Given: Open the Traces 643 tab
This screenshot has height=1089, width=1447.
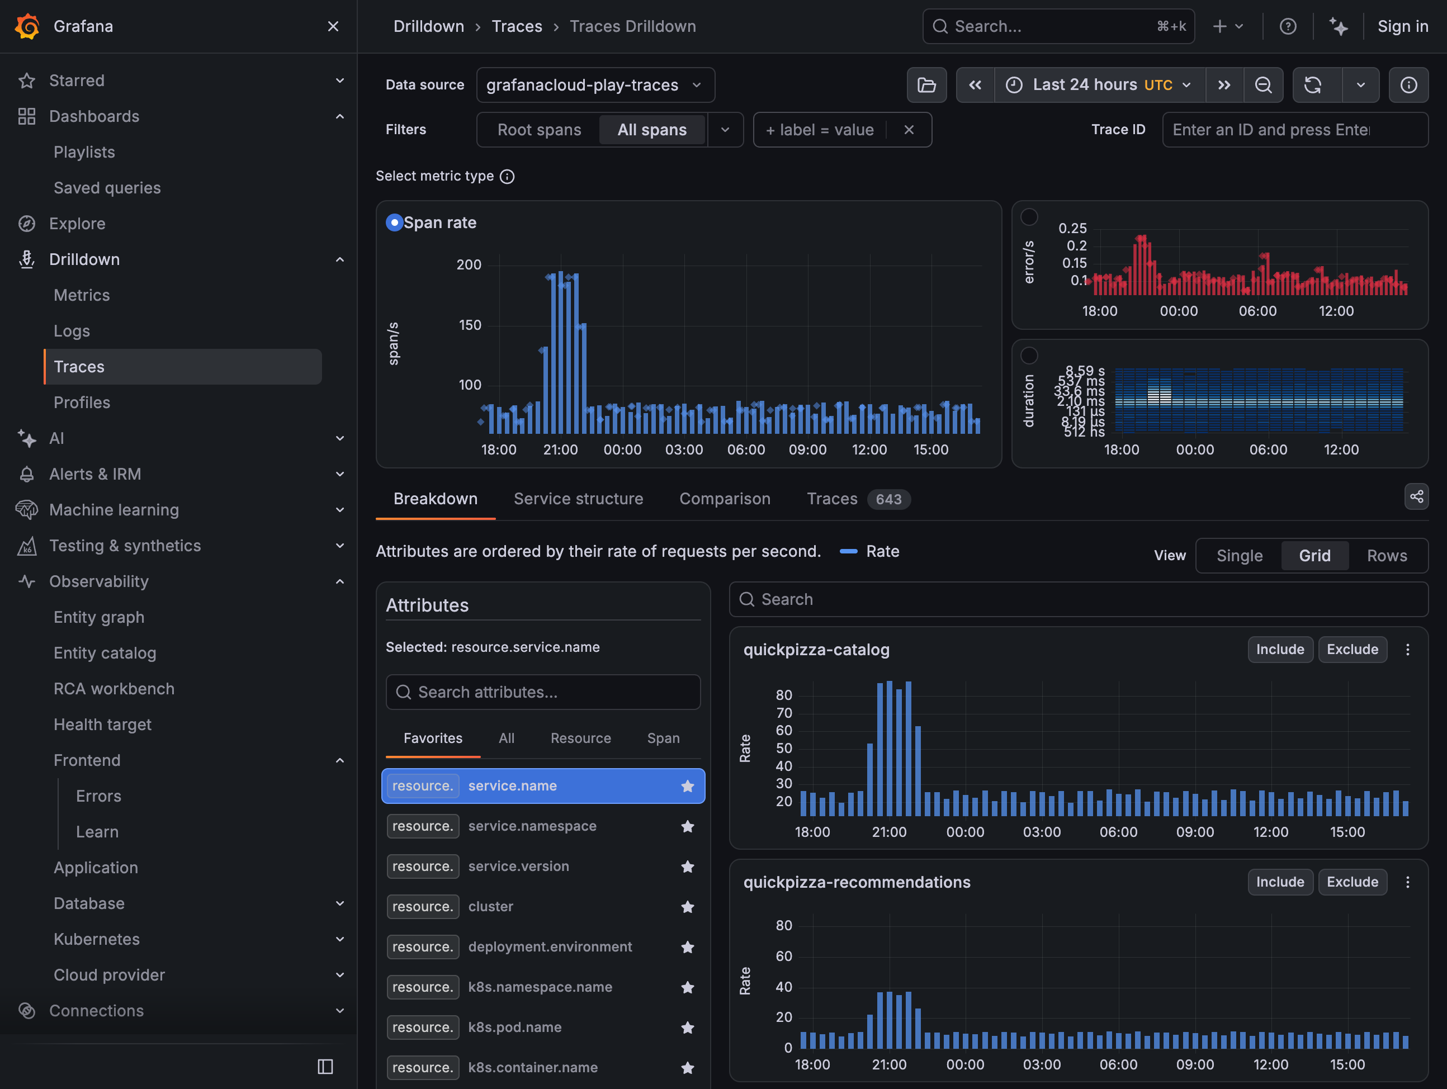Looking at the screenshot, I should 858,499.
